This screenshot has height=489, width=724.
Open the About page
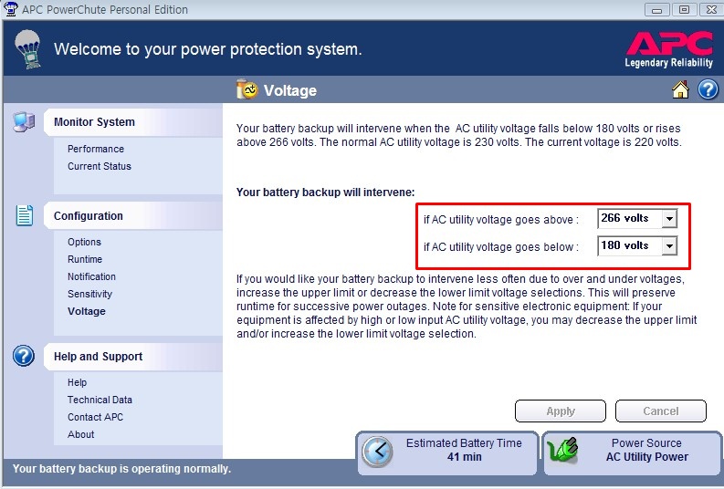(x=81, y=434)
